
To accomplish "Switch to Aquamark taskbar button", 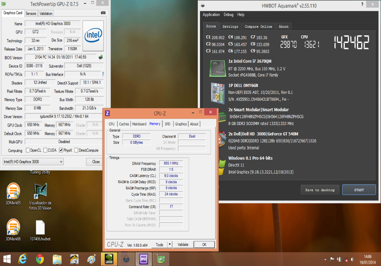I will point(126,259).
